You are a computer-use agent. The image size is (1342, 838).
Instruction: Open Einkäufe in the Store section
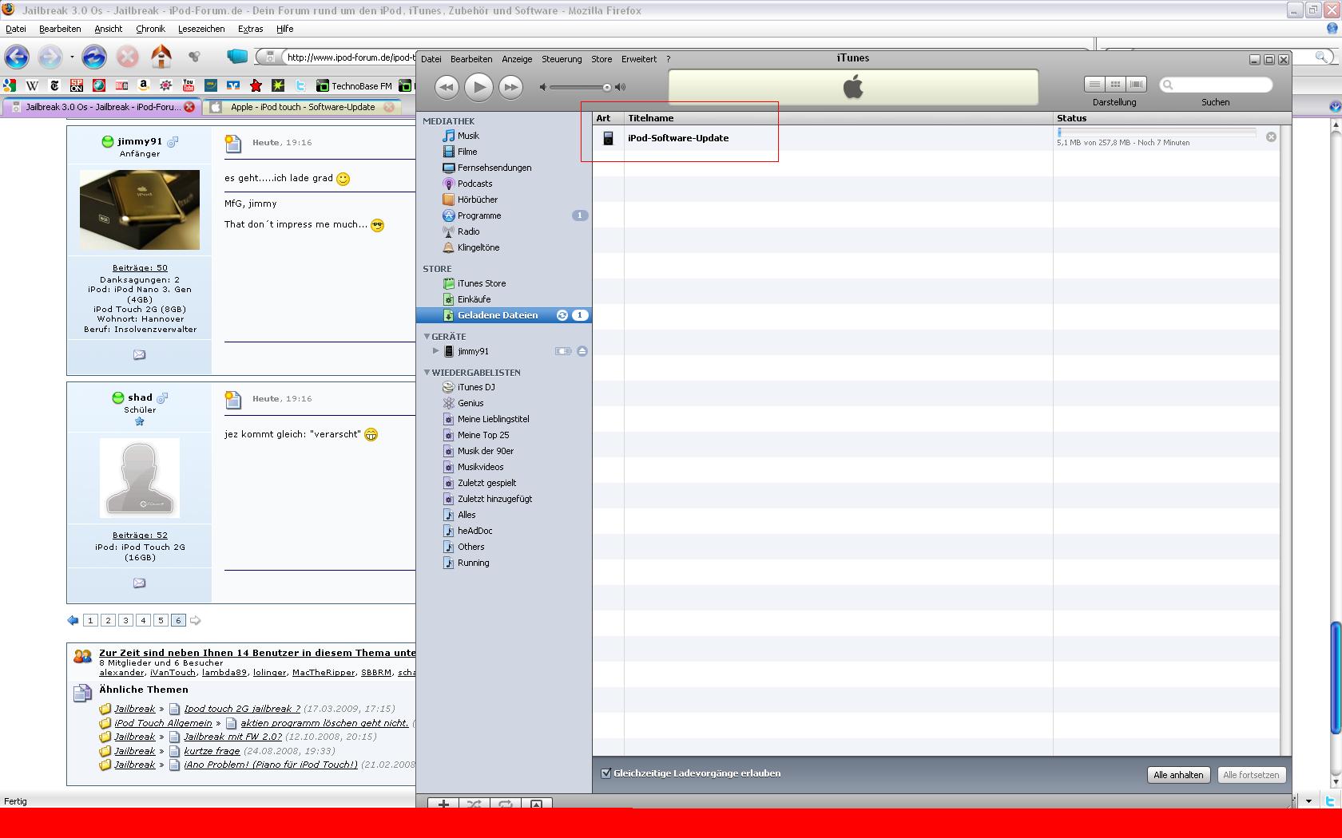(474, 299)
